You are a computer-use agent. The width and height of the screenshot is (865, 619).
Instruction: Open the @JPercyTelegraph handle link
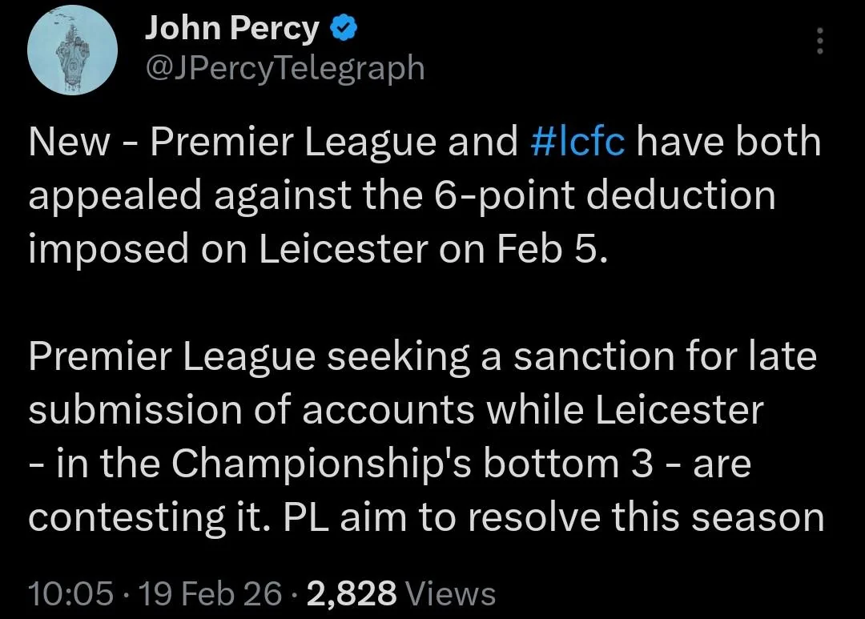pyautogui.click(x=284, y=67)
